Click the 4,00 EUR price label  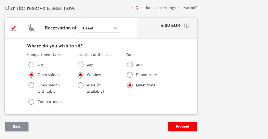(x=170, y=26)
